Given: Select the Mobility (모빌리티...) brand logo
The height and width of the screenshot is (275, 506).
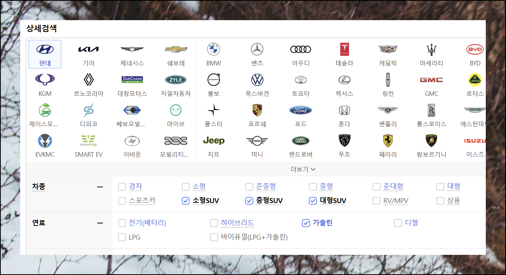Looking at the screenshot, I should point(176,140).
